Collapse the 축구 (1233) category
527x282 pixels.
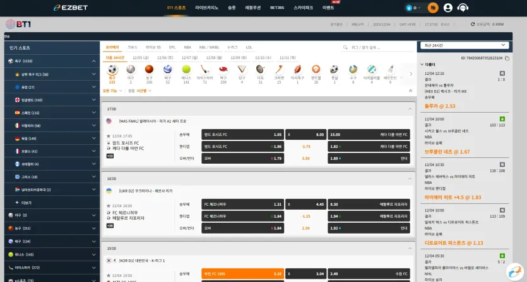94,61
